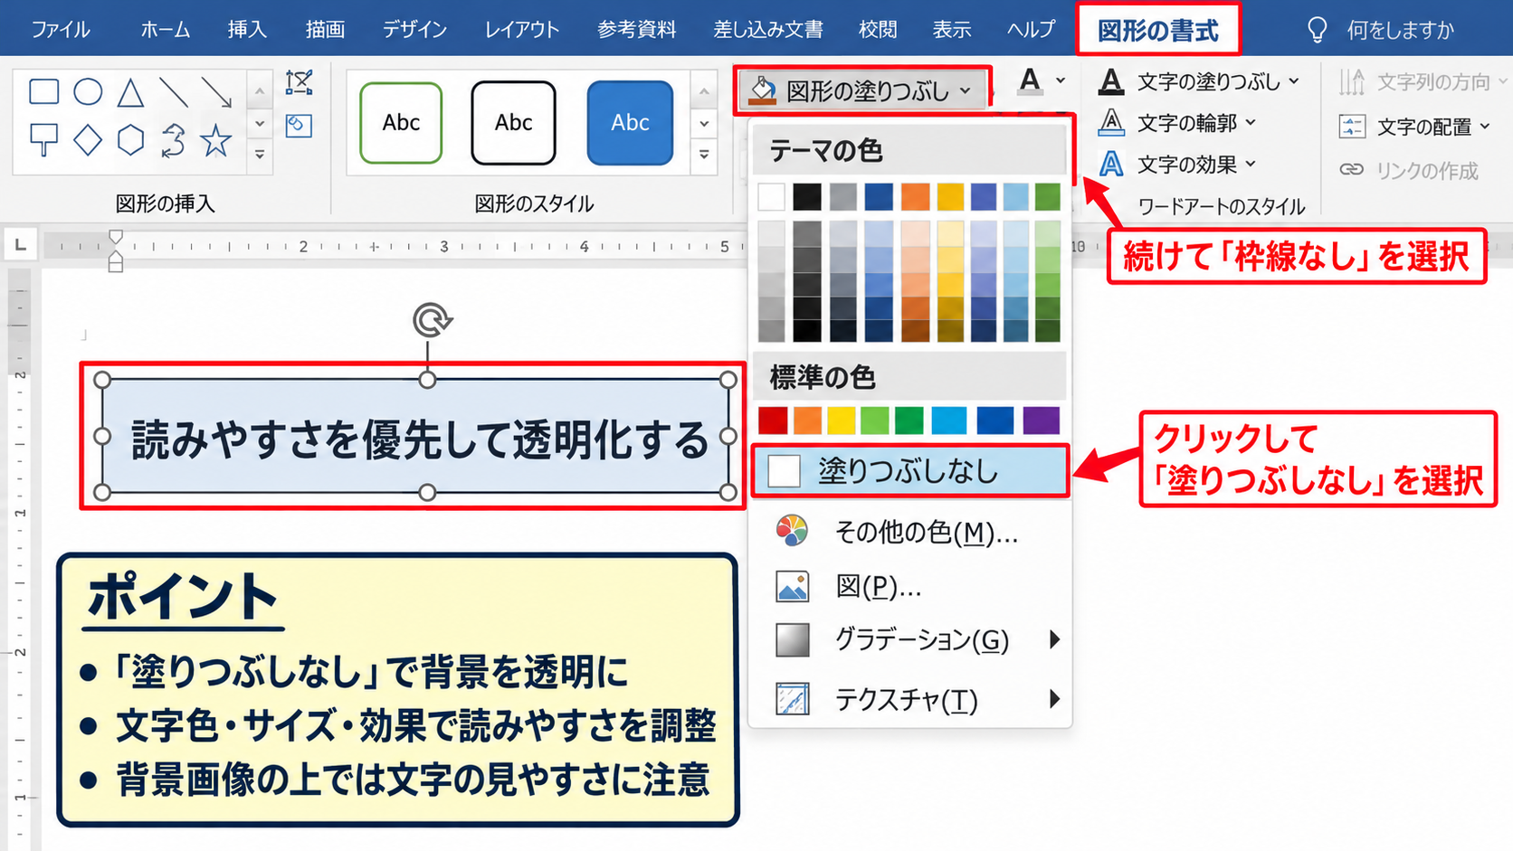This screenshot has height=851, width=1513.
Task: Switch to the 挿入 tab
Action: 247,30
